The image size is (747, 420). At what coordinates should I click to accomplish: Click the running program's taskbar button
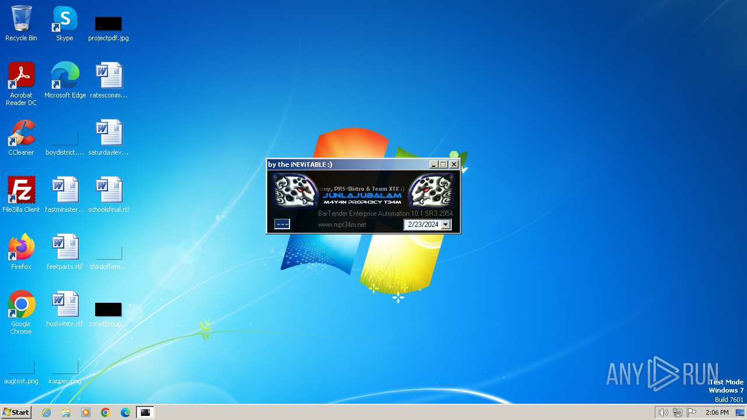(x=145, y=412)
